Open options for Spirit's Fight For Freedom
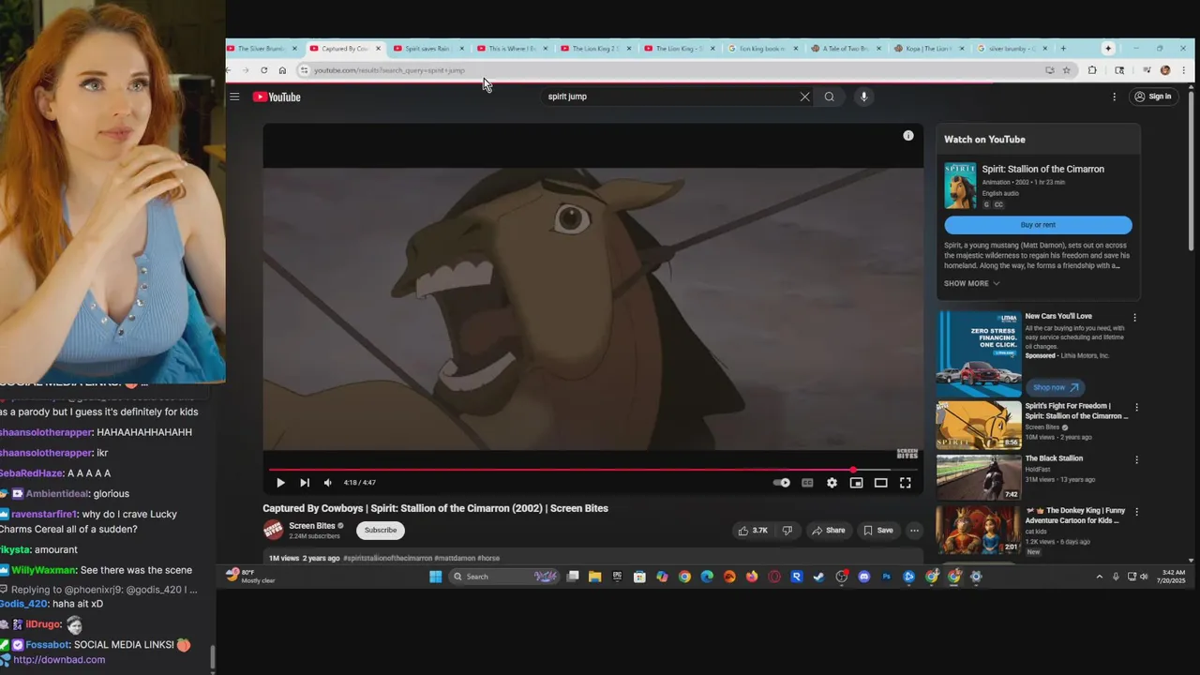This screenshot has height=675, width=1200. click(1136, 408)
